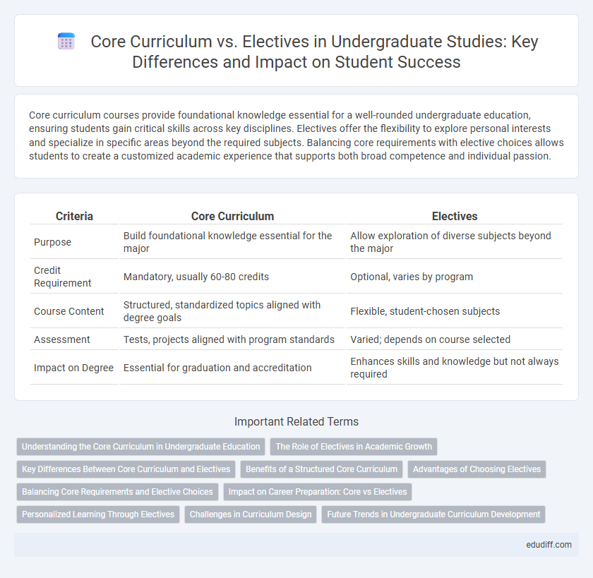The width and height of the screenshot is (593, 578).
Task: Click the 'Mandatory, usually 60-80 credits' cell
Action: (196, 277)
